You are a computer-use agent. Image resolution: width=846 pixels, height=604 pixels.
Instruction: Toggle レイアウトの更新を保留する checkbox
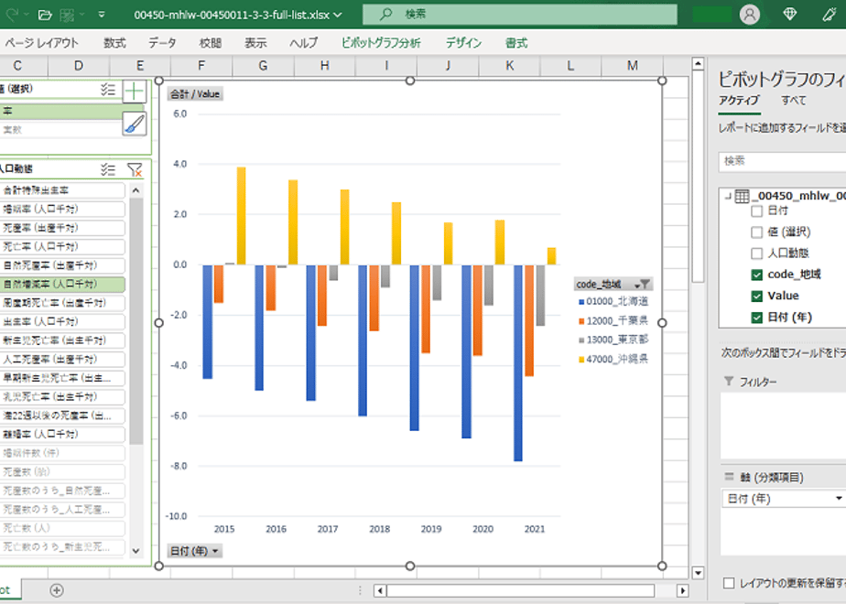[x=729, y=583]
